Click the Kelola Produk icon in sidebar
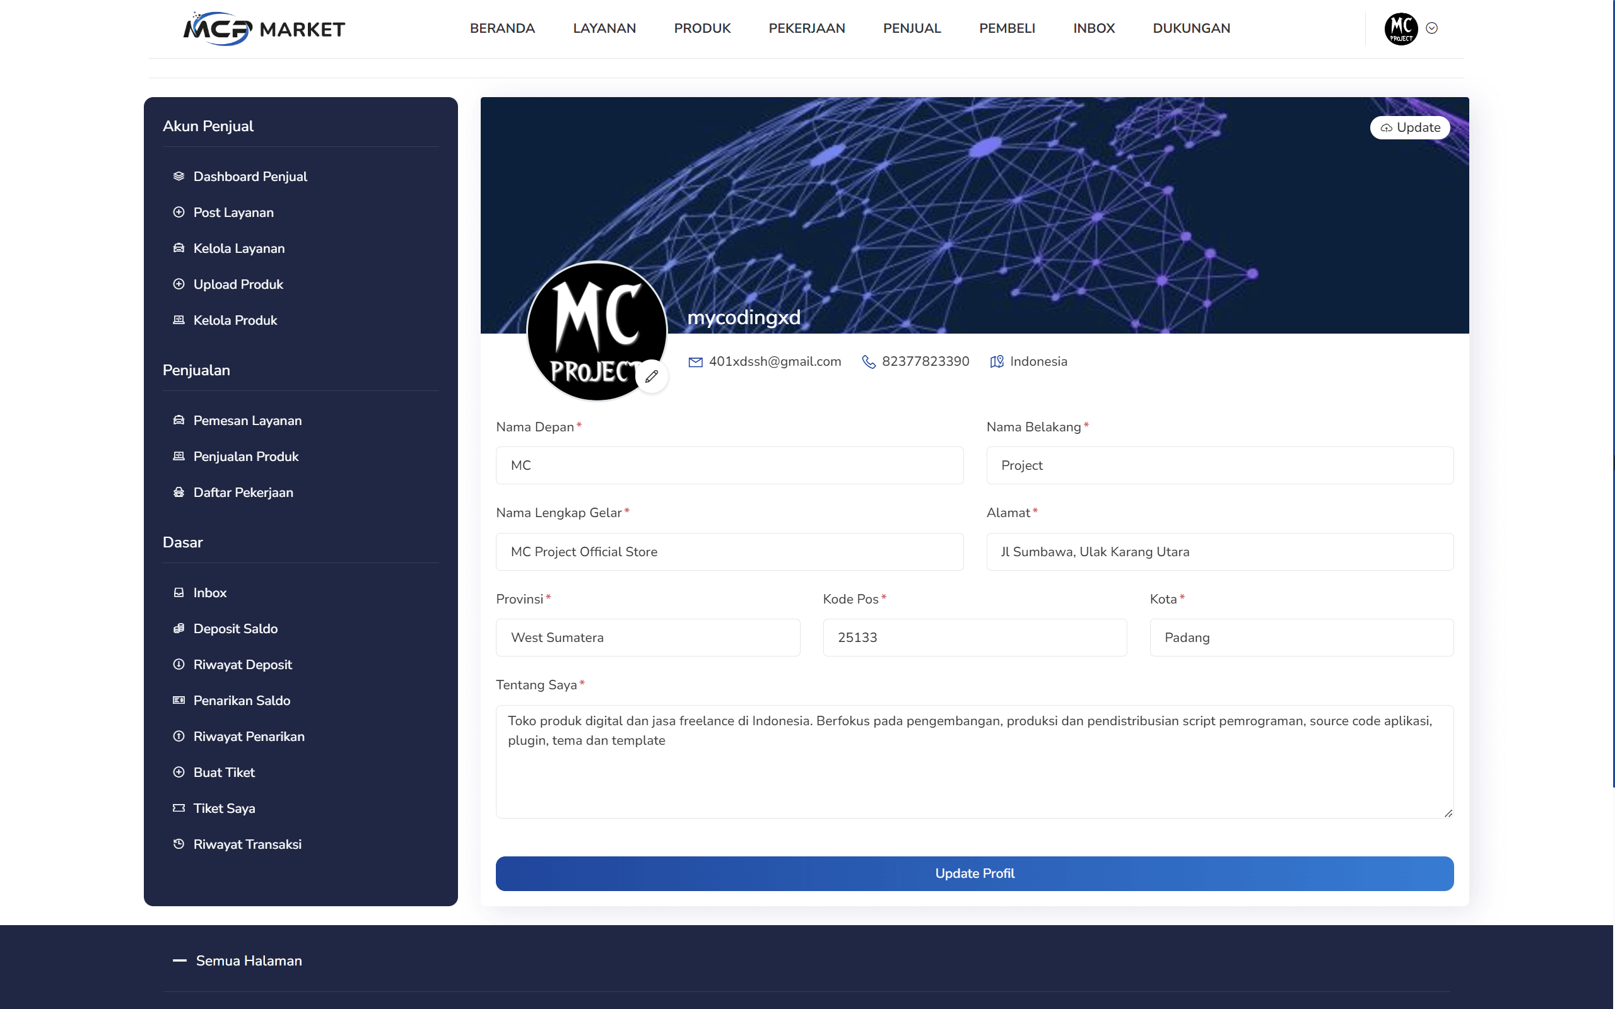This screenshot has width=1615, height=1009. point(178,320)
